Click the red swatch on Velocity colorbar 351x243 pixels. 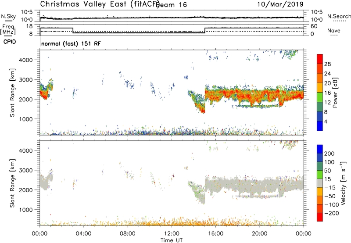[x=320, y=217]
